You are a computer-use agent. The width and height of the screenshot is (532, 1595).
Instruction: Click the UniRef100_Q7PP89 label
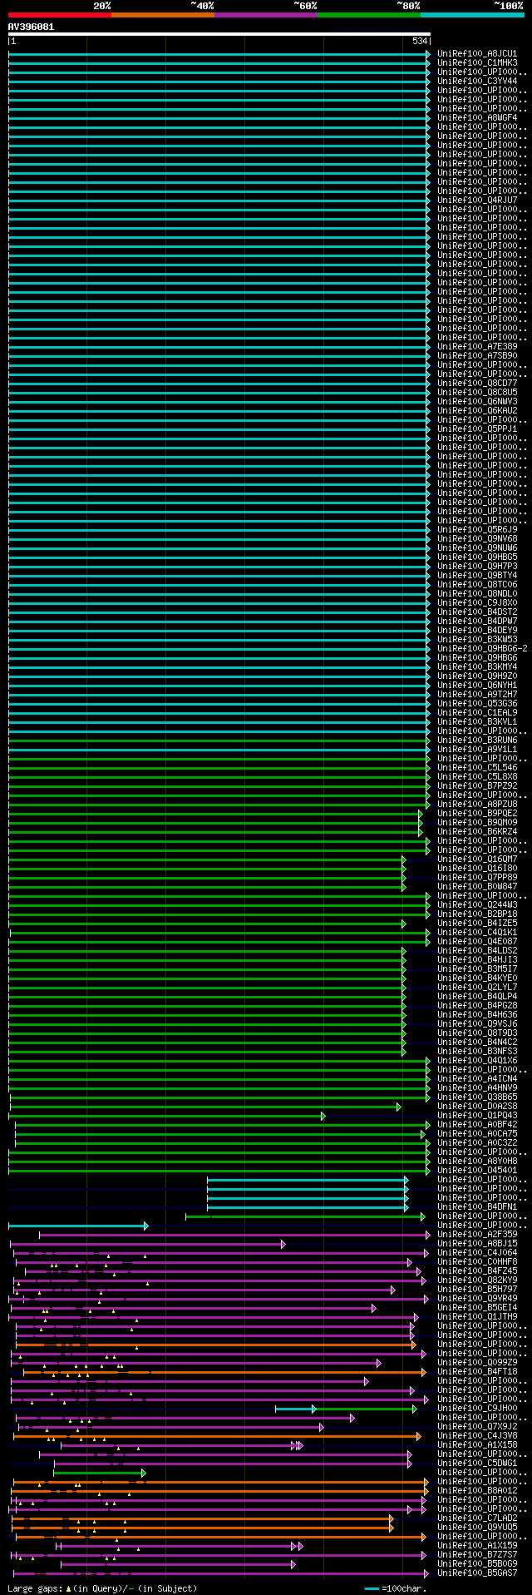tap(477, 877)
